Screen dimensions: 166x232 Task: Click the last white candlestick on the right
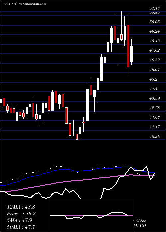click(131, 54)
